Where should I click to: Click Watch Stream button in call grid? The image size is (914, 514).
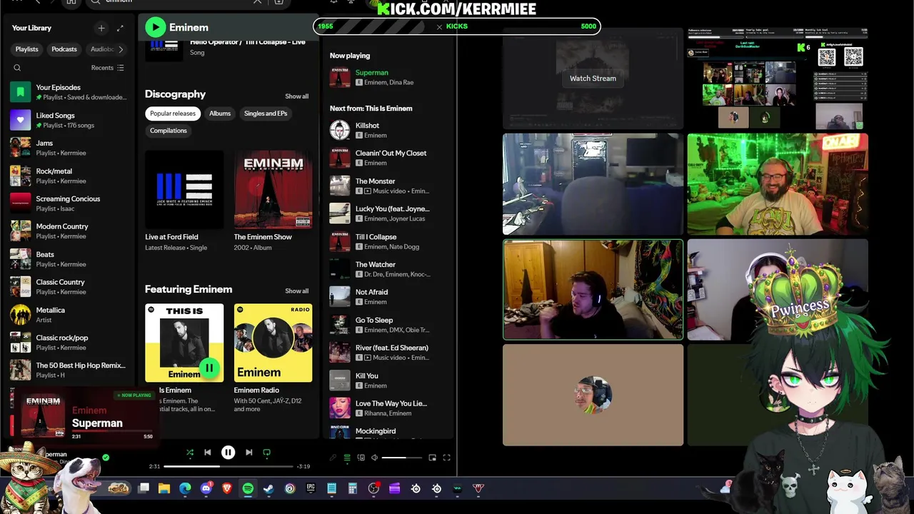[x=593, y=79]
